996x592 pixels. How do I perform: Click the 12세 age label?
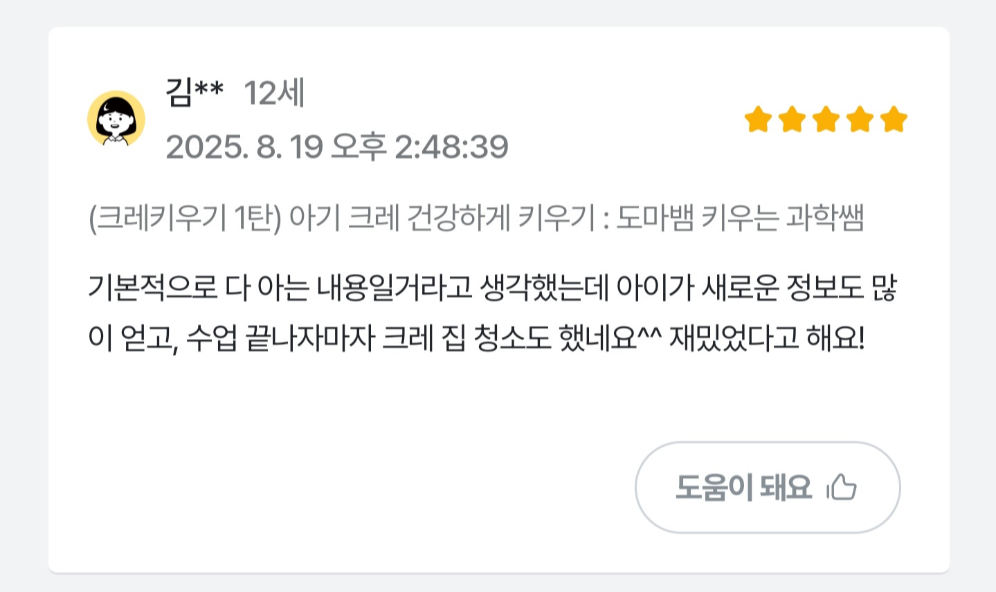click(x=274, y=93)
